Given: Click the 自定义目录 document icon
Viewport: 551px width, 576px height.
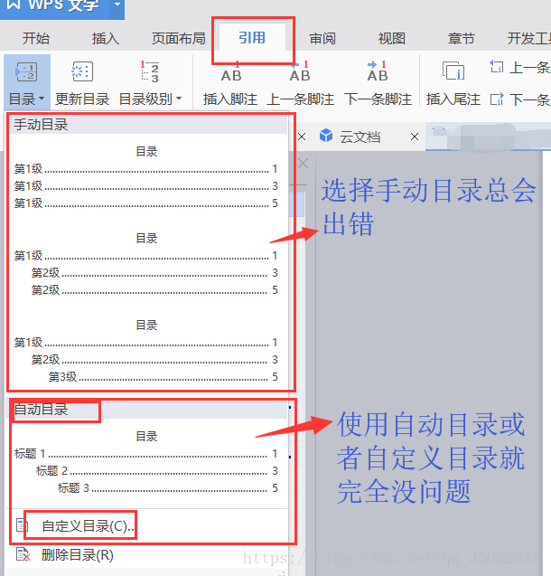Looking at the screenshot, I should click(22, 525).
